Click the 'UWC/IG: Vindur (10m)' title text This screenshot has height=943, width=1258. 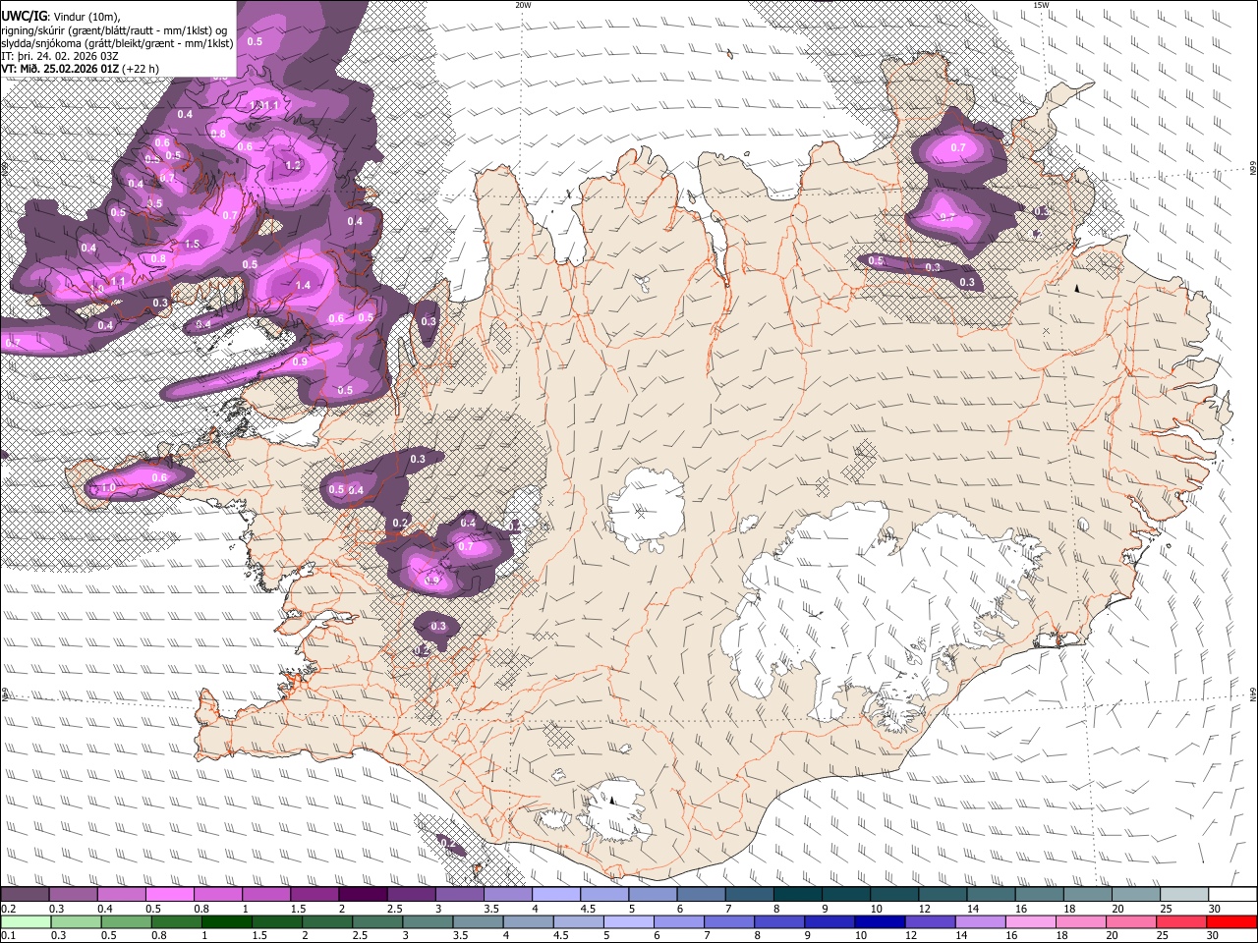coord(60,16)
